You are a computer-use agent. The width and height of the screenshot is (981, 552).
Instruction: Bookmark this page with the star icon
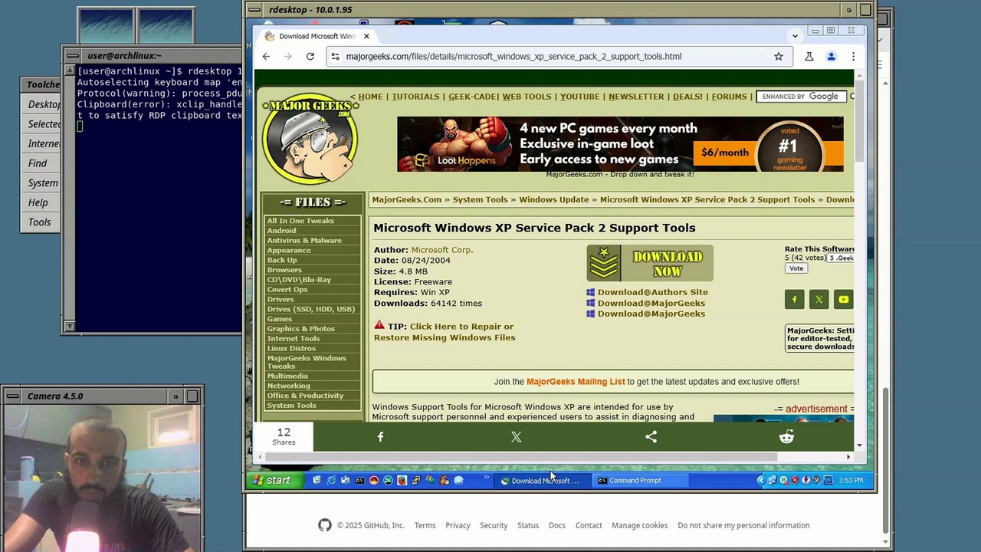[x=779, y=56]
